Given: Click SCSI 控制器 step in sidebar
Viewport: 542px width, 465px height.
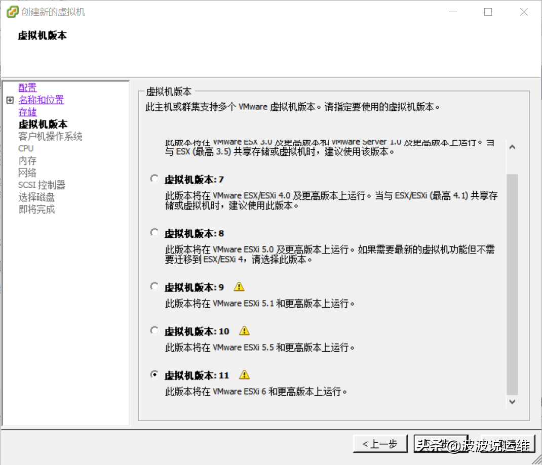Looking at the screenshot, I should pos(42,185).
